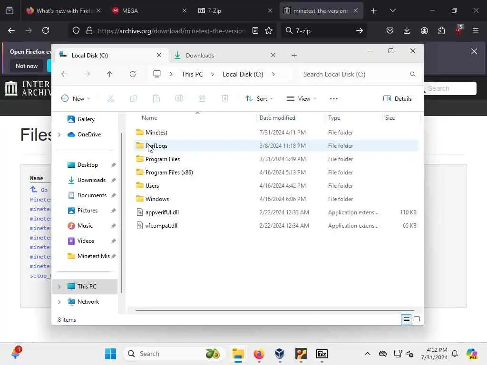Expand chevron after This PC in breadcrumb
This screenshot has height=365, width=487.
pos(213,74)
